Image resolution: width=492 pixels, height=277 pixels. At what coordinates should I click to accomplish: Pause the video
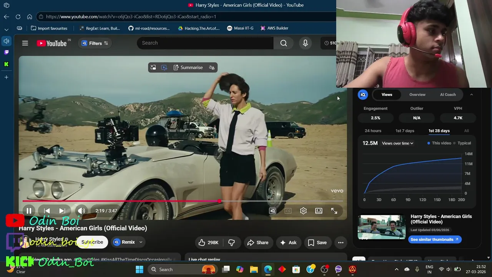29,211
